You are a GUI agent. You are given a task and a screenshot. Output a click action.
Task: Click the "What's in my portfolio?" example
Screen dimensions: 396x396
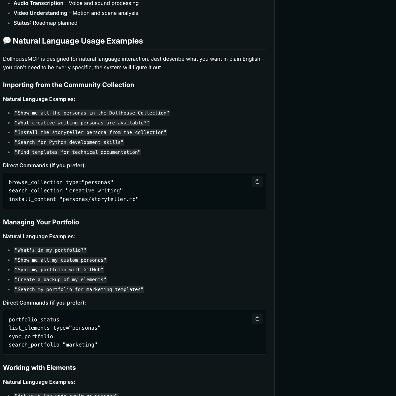[x=50, y=250]
